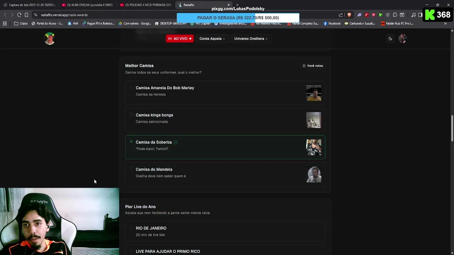Screen dimensions: 454x255
Task: Open the apps grid in bookmarks bar
Action: (5, 23)
